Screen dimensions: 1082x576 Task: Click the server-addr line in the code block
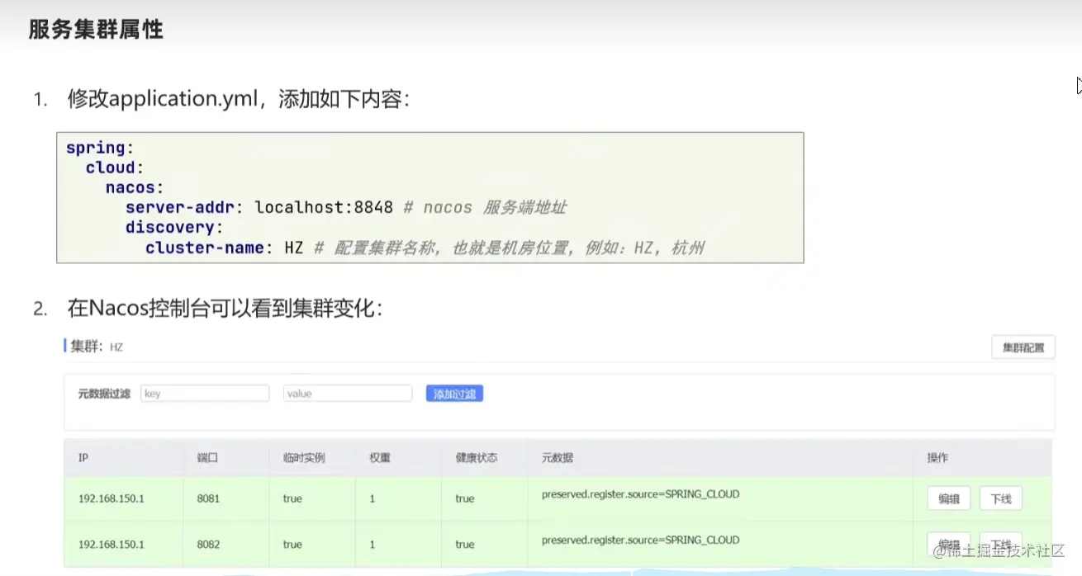point(346,207)
